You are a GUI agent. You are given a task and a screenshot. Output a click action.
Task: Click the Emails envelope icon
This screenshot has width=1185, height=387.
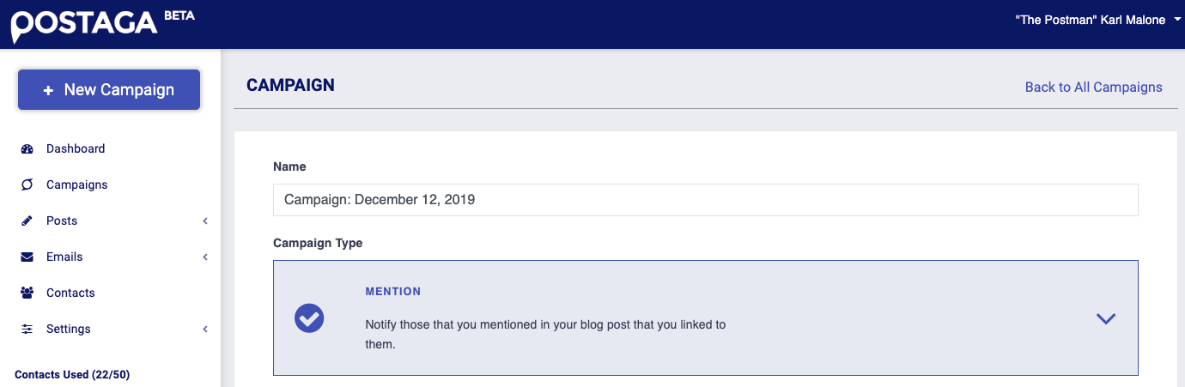(x=27, y=257)
